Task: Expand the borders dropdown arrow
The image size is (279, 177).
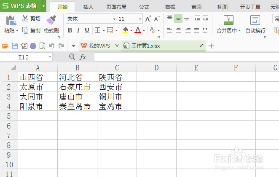Action: [x=104, y=31]
